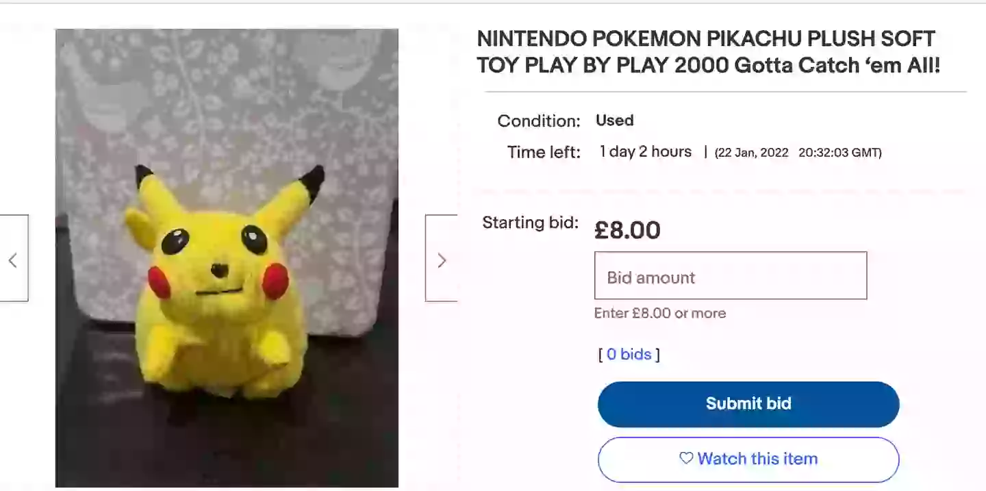
Task: Click the floral fabric behind the plush
Action: pyautogui.click(x=226, y=96)
